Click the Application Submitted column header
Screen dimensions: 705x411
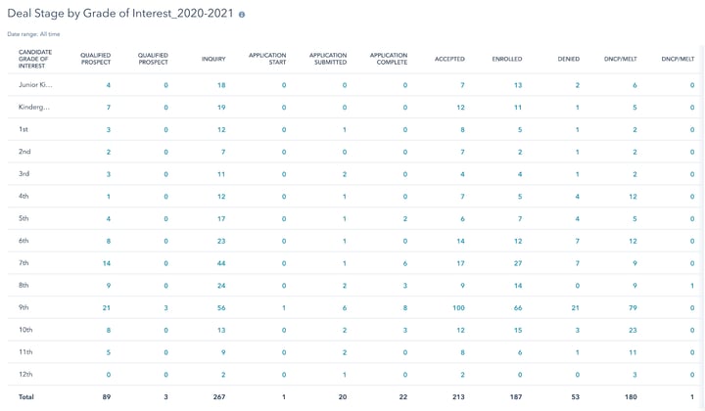[x=328, y=59]
